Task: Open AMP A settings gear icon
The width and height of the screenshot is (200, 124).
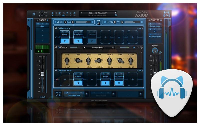Action: (137, 47)
